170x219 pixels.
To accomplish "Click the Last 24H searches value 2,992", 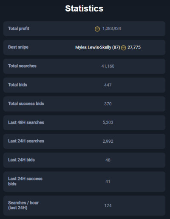I will click(108, 141).
